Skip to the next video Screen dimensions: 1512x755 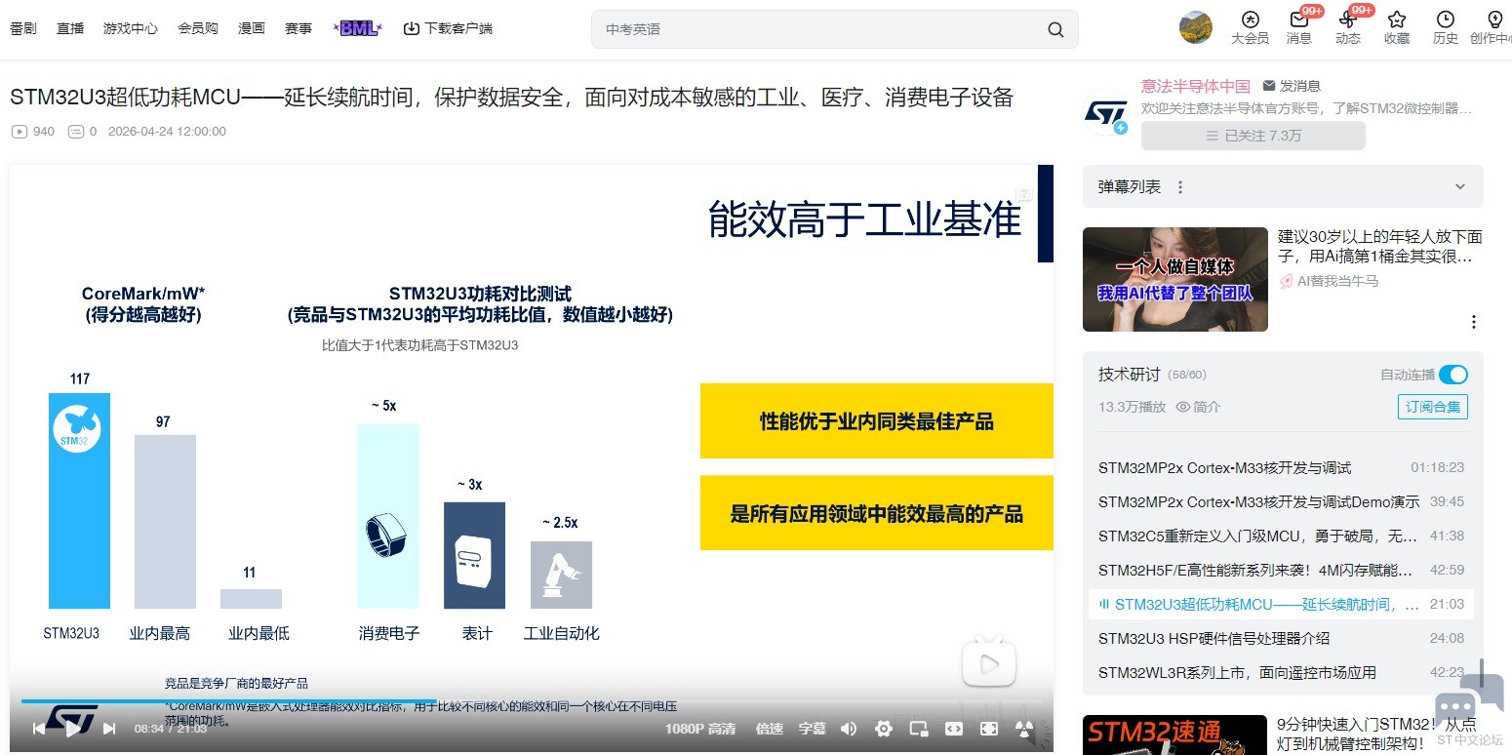click(x=109, y=729)
